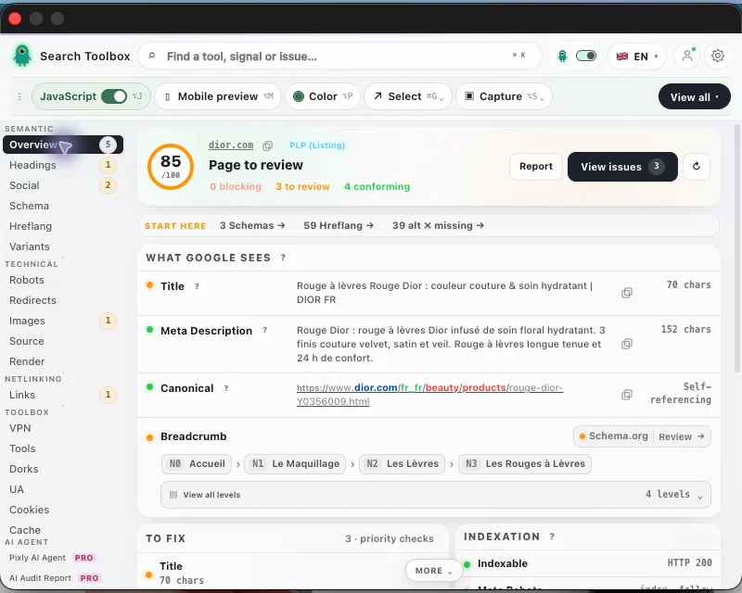This screenshot has height=593, width=742.
Task: Open the Source section
Action: click(x=63, y=341)
